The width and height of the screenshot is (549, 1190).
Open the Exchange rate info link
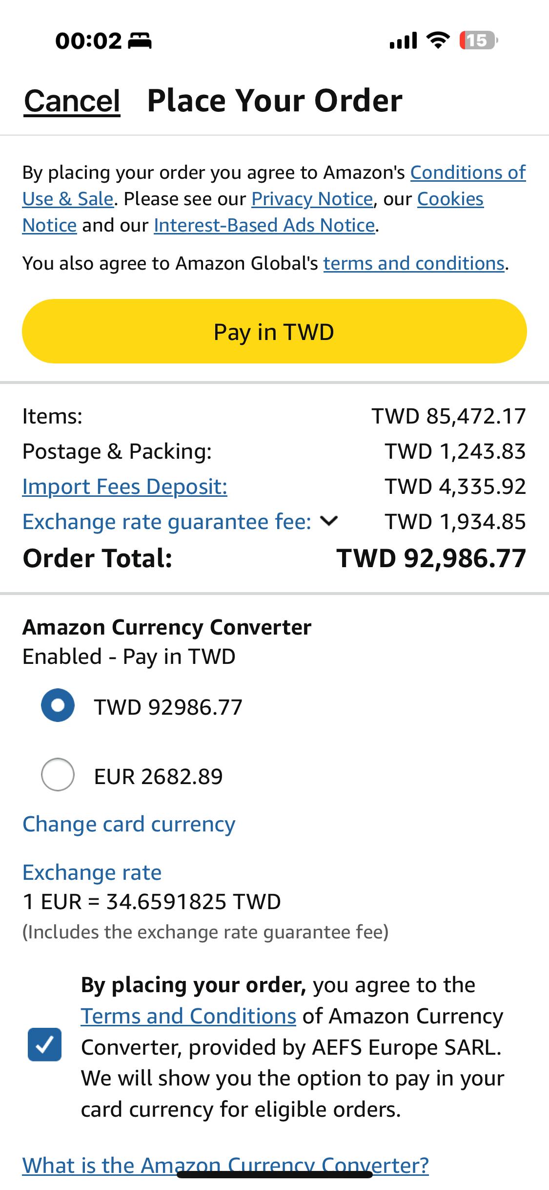(92, 872)
